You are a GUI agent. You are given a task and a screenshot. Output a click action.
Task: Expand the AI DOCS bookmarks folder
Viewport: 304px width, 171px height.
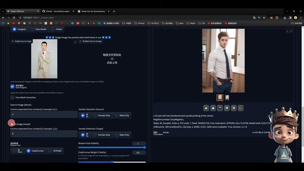(x=153, y=23)
